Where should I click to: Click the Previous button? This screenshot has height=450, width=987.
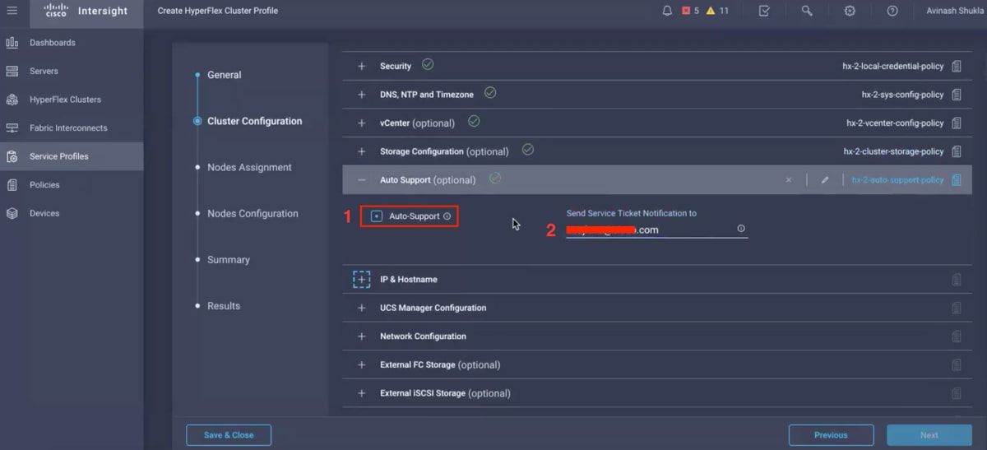coord(831,435)
